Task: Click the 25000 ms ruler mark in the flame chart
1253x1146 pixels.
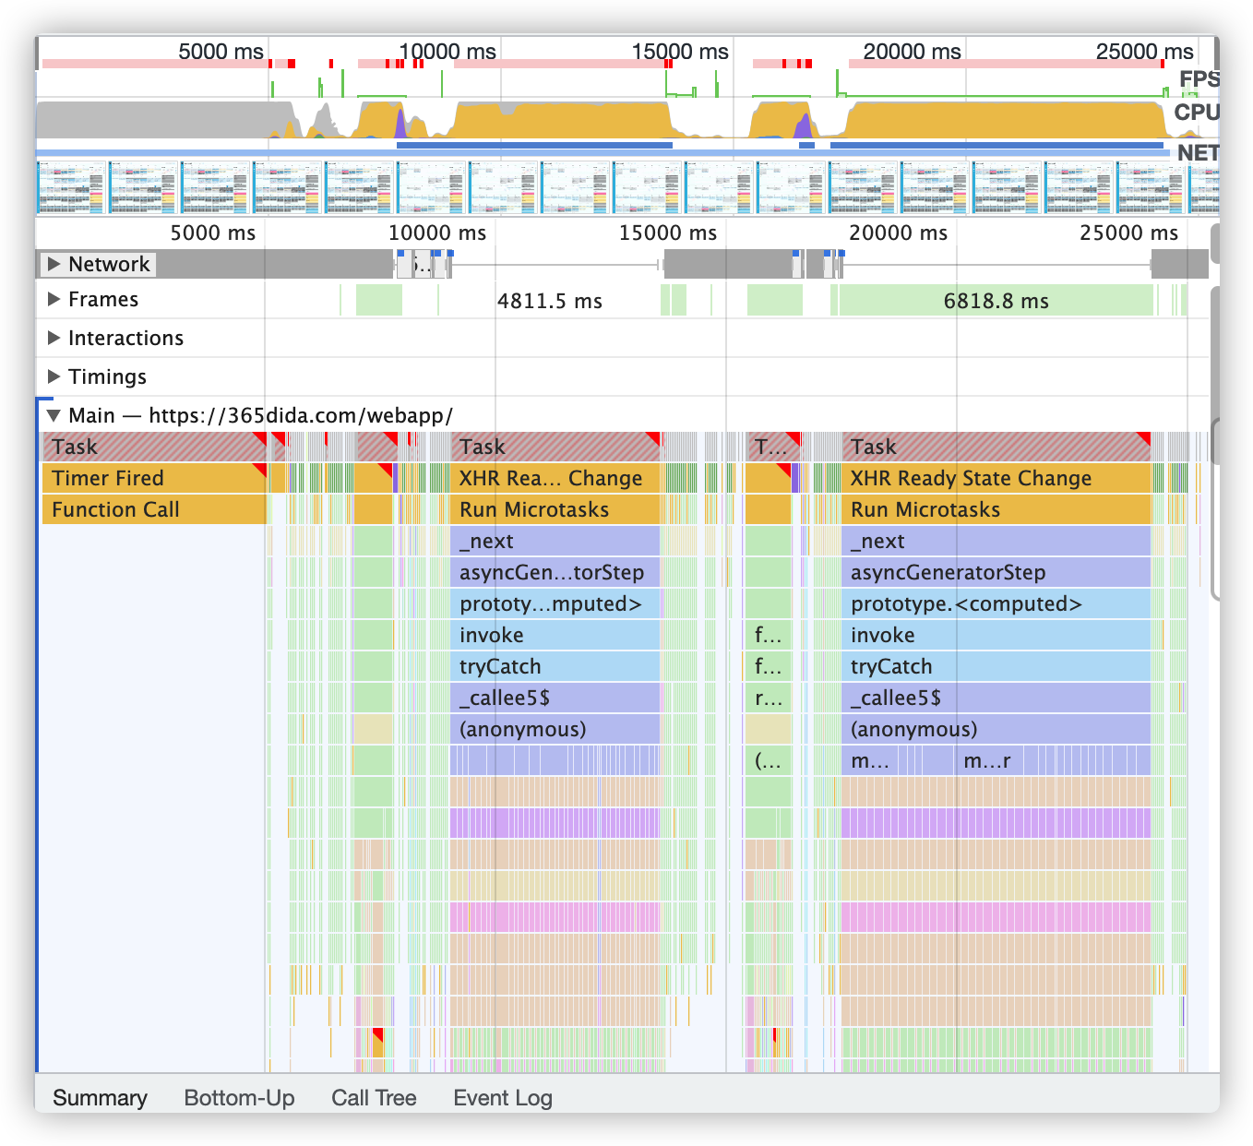Action: coord(1129,233)
